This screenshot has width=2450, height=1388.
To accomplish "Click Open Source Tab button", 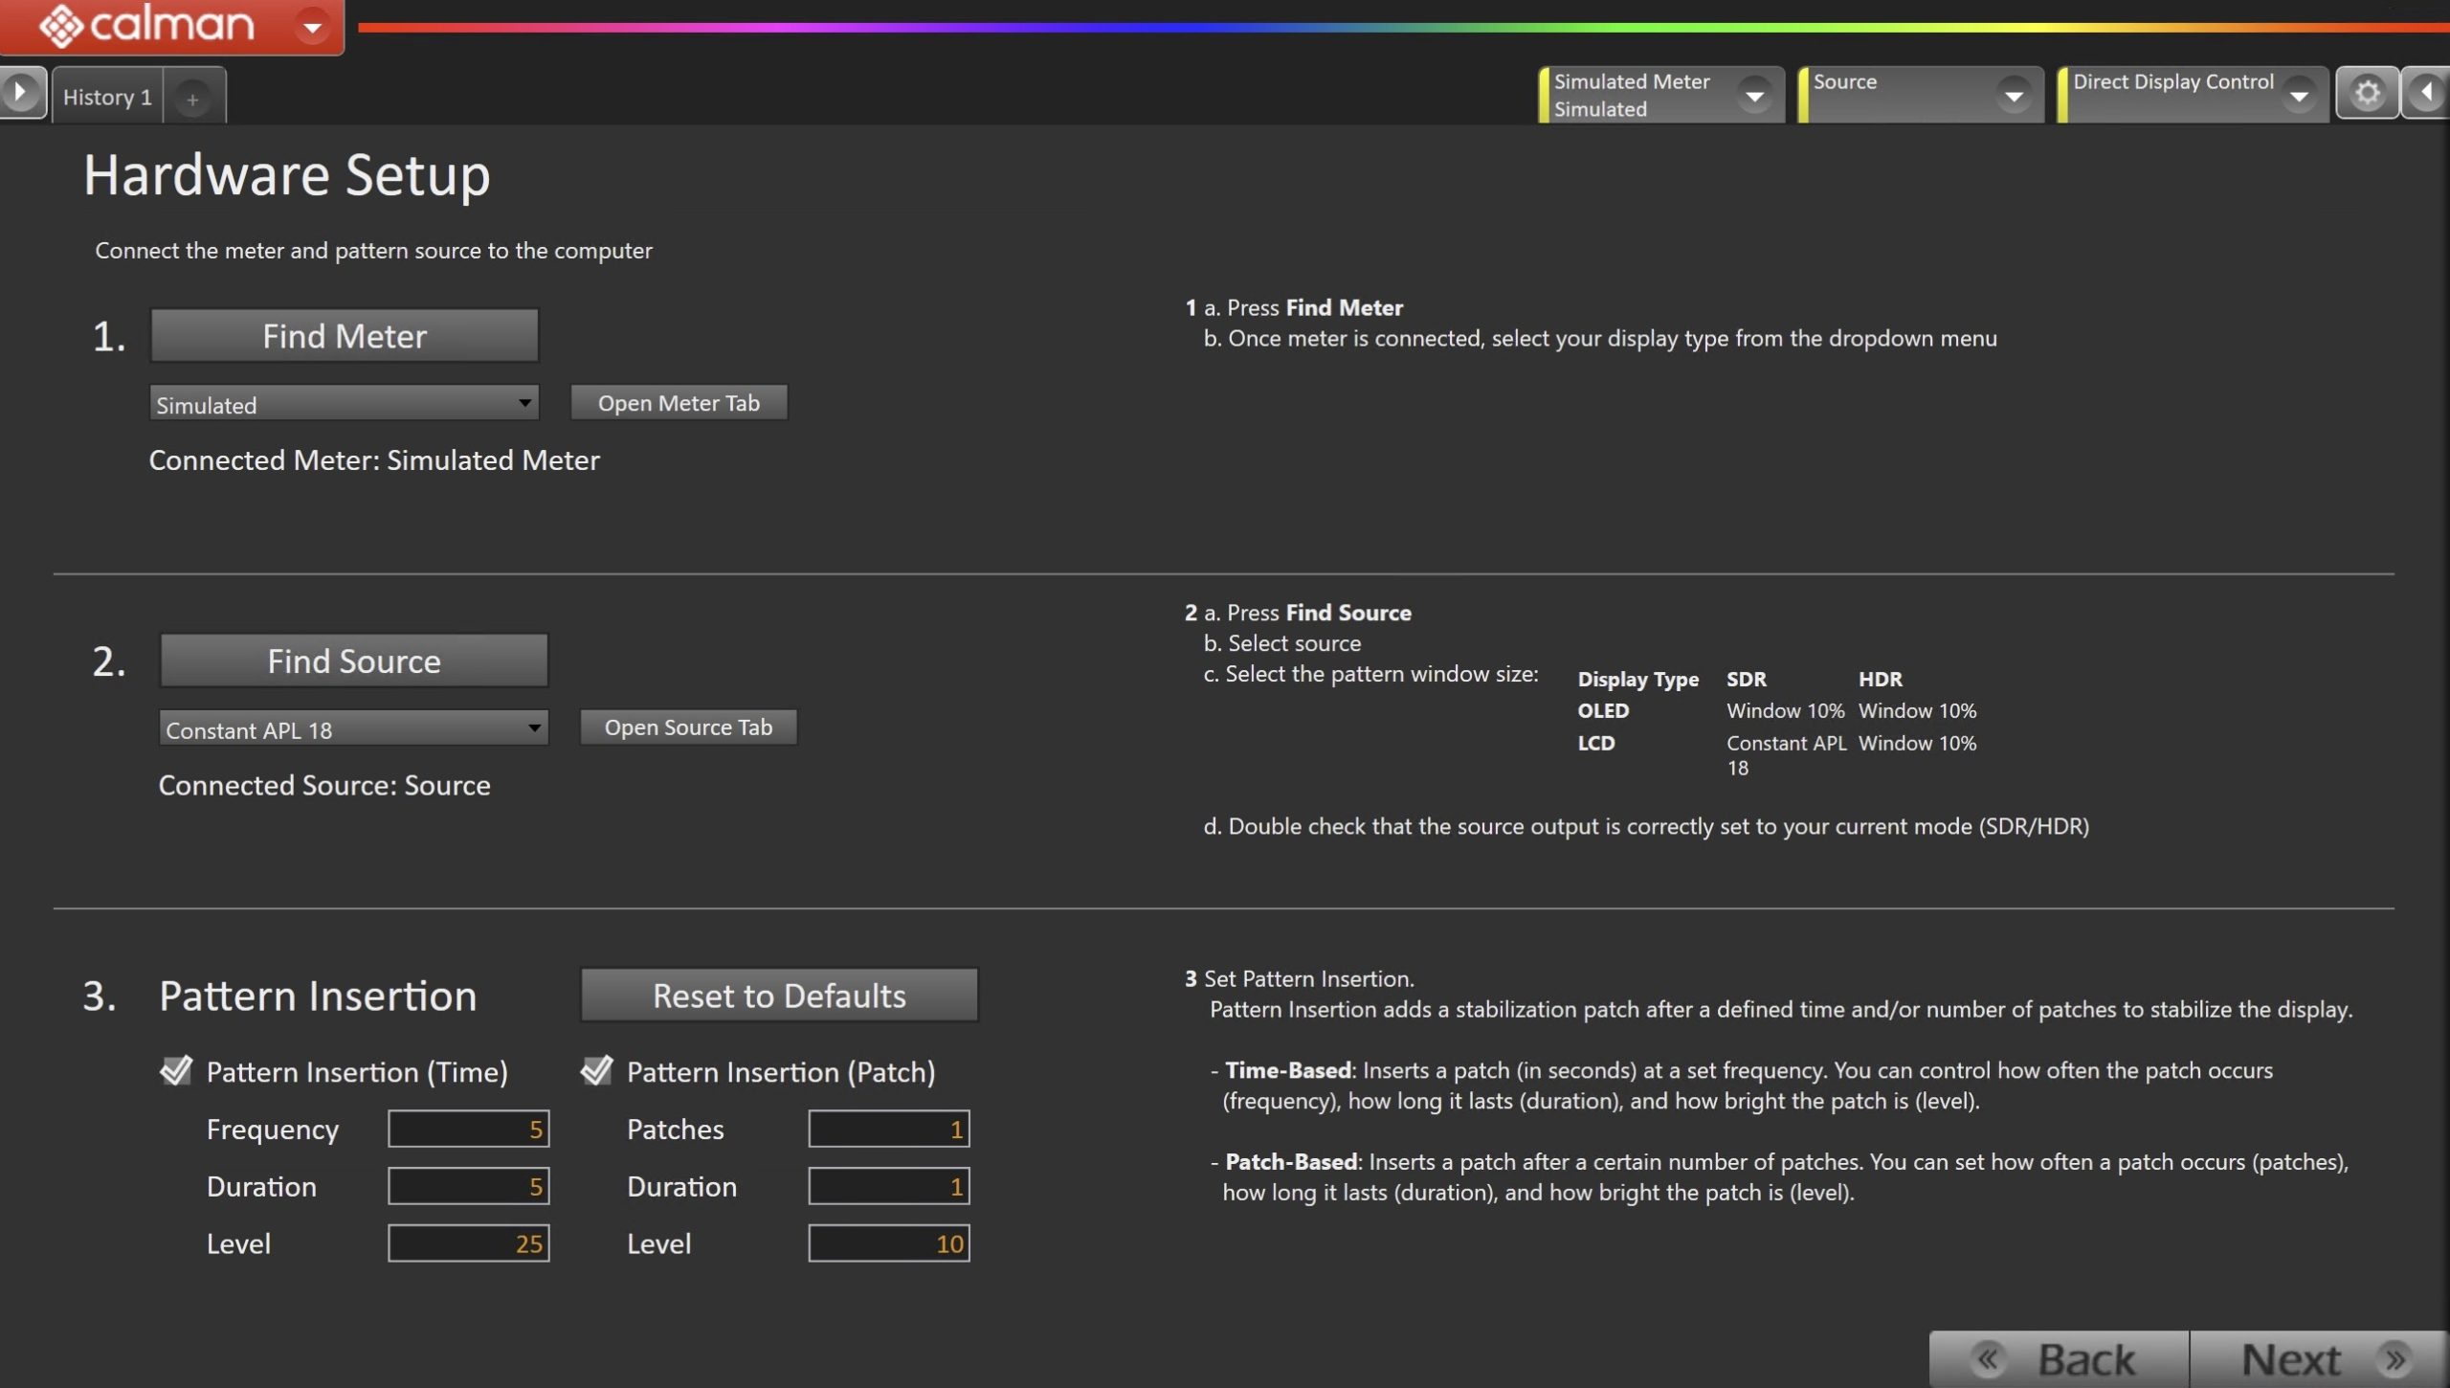I will [x=688, y=728].
